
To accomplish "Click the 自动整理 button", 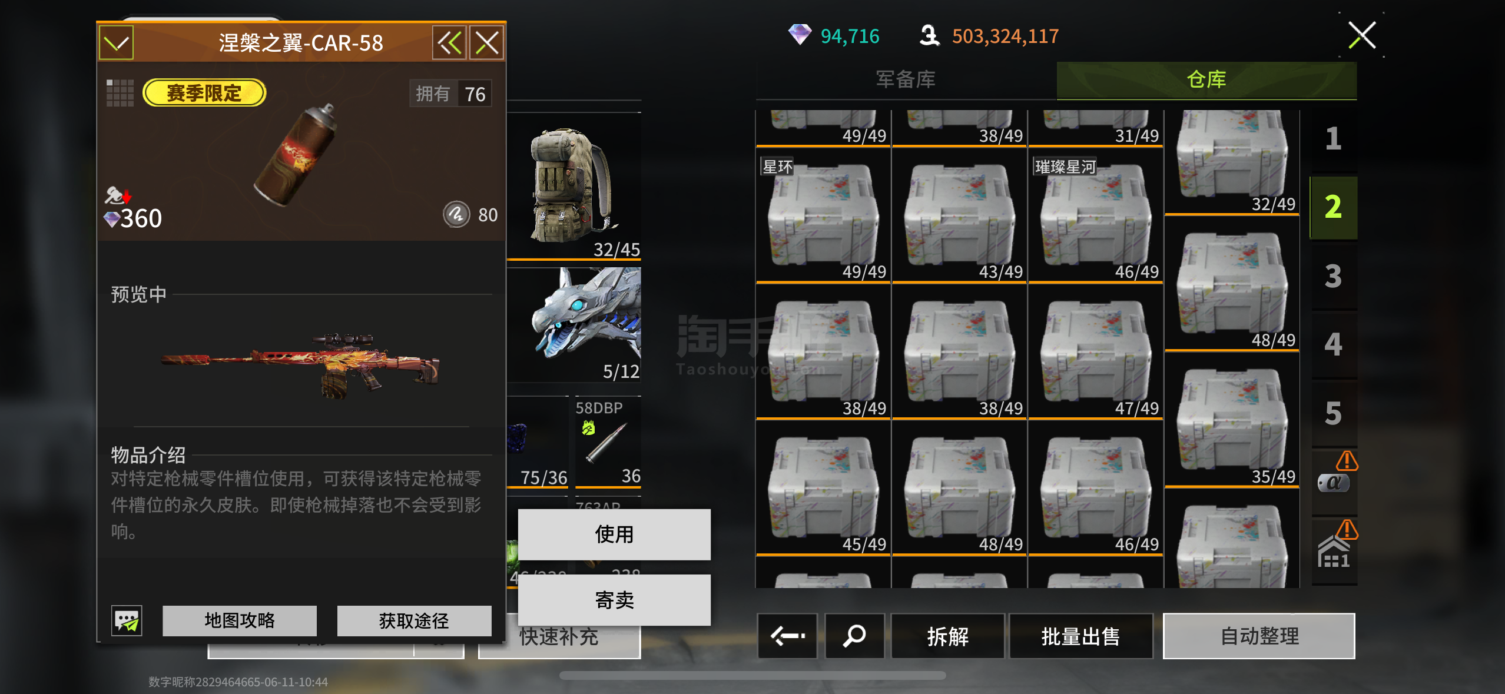I will pos(1259,636).
